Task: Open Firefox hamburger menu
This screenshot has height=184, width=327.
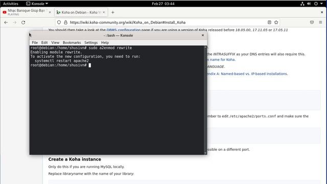Action: click(320, 22)
